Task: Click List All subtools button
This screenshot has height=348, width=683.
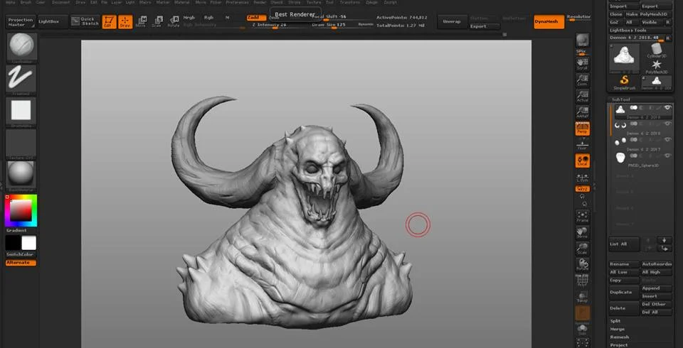Action: pos(624,244)
